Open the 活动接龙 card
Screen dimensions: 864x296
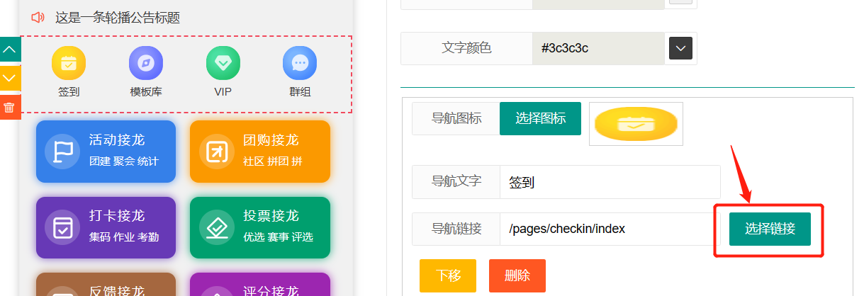(x=106, y=152)
